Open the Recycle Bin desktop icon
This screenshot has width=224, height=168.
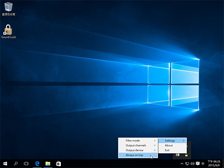[x=9, y=9]
